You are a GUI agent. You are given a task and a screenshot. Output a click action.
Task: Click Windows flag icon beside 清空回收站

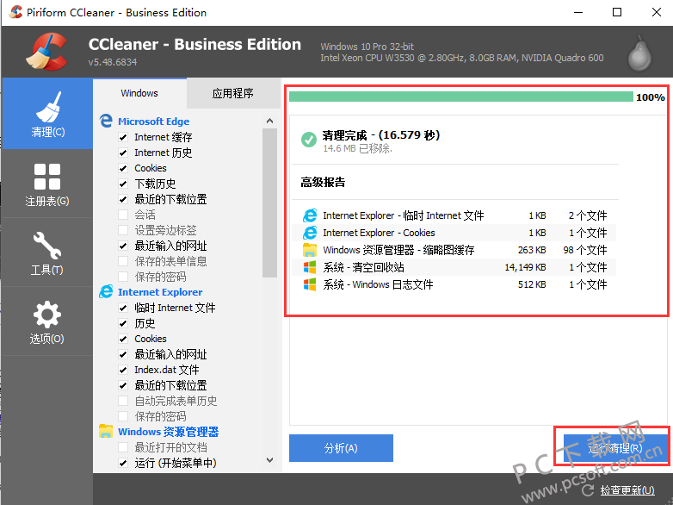coord(310,267)
